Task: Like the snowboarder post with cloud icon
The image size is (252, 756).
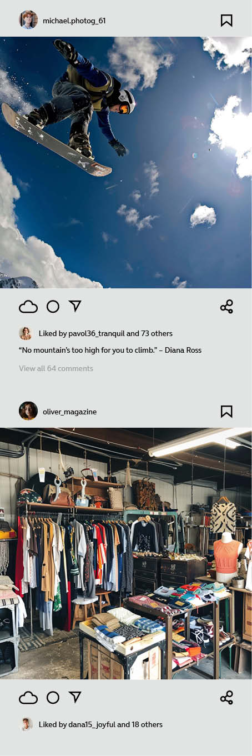Action: 28,307
